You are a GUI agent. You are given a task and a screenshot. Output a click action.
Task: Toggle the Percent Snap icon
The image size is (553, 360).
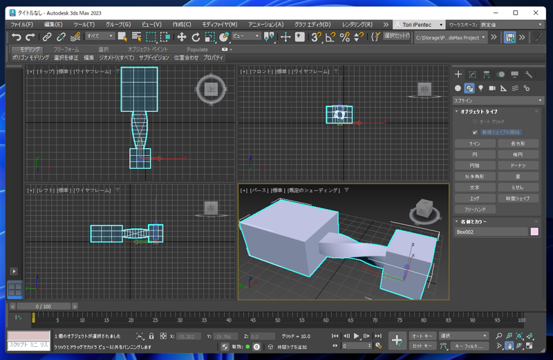[x=344, y=37]
